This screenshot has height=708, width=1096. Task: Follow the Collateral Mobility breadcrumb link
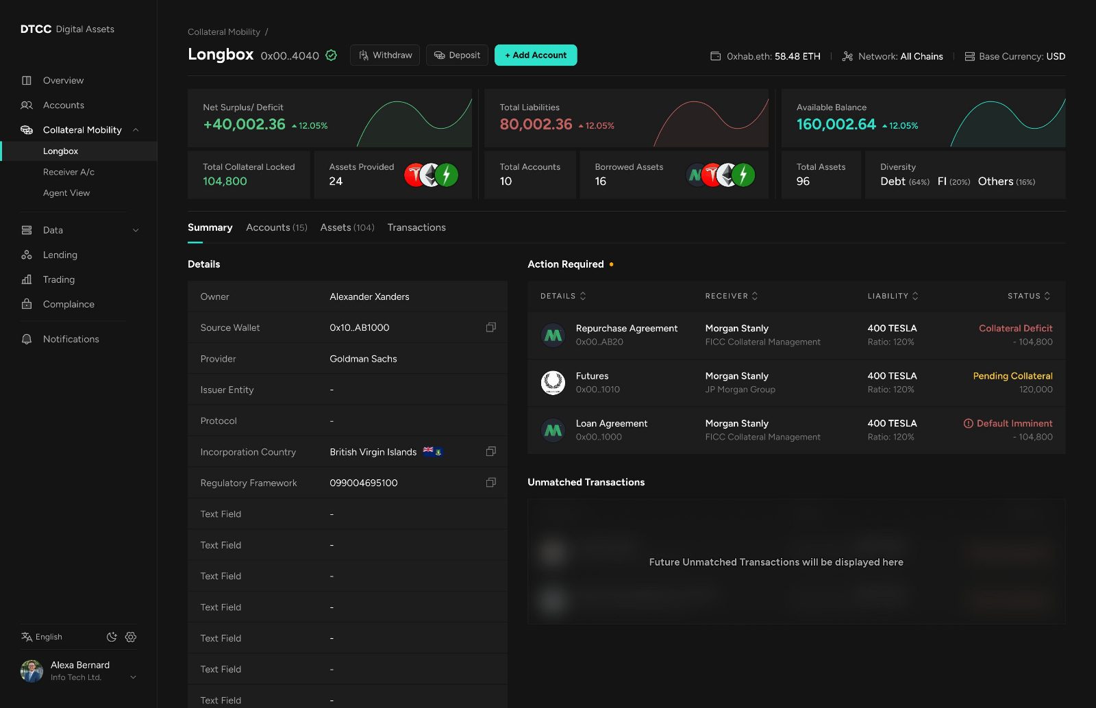click(x=224, y=32)
